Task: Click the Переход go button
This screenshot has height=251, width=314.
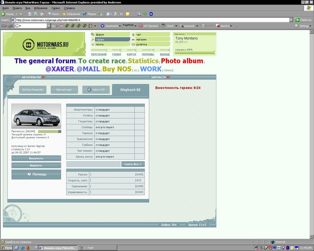Action: click(x=303, y=20)
